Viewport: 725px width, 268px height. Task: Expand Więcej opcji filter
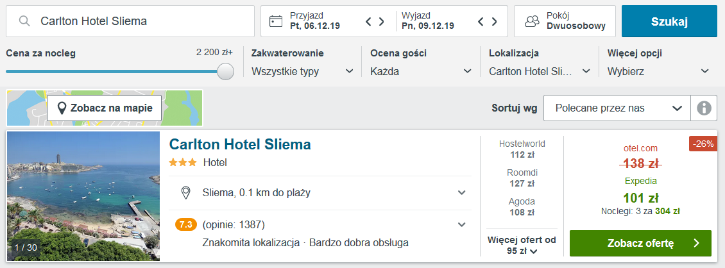658,71
